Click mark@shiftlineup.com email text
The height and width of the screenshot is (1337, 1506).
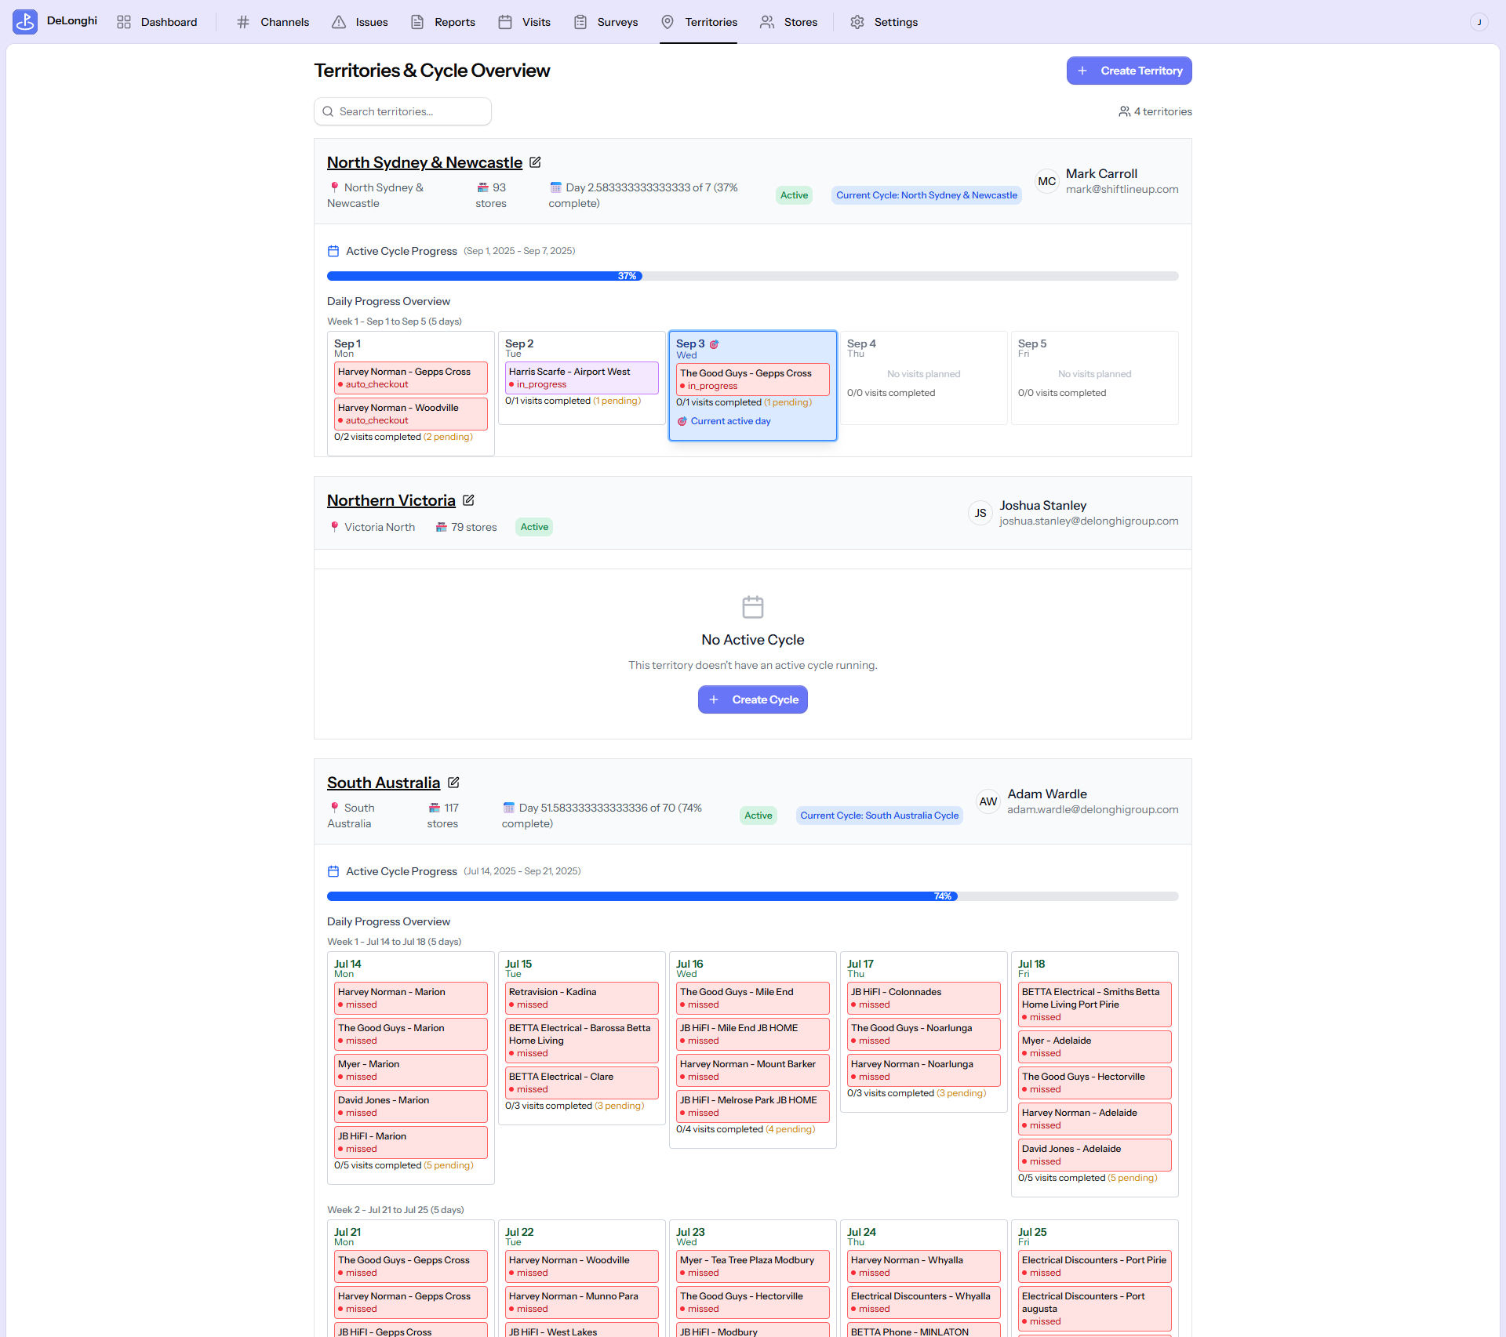1122,189
